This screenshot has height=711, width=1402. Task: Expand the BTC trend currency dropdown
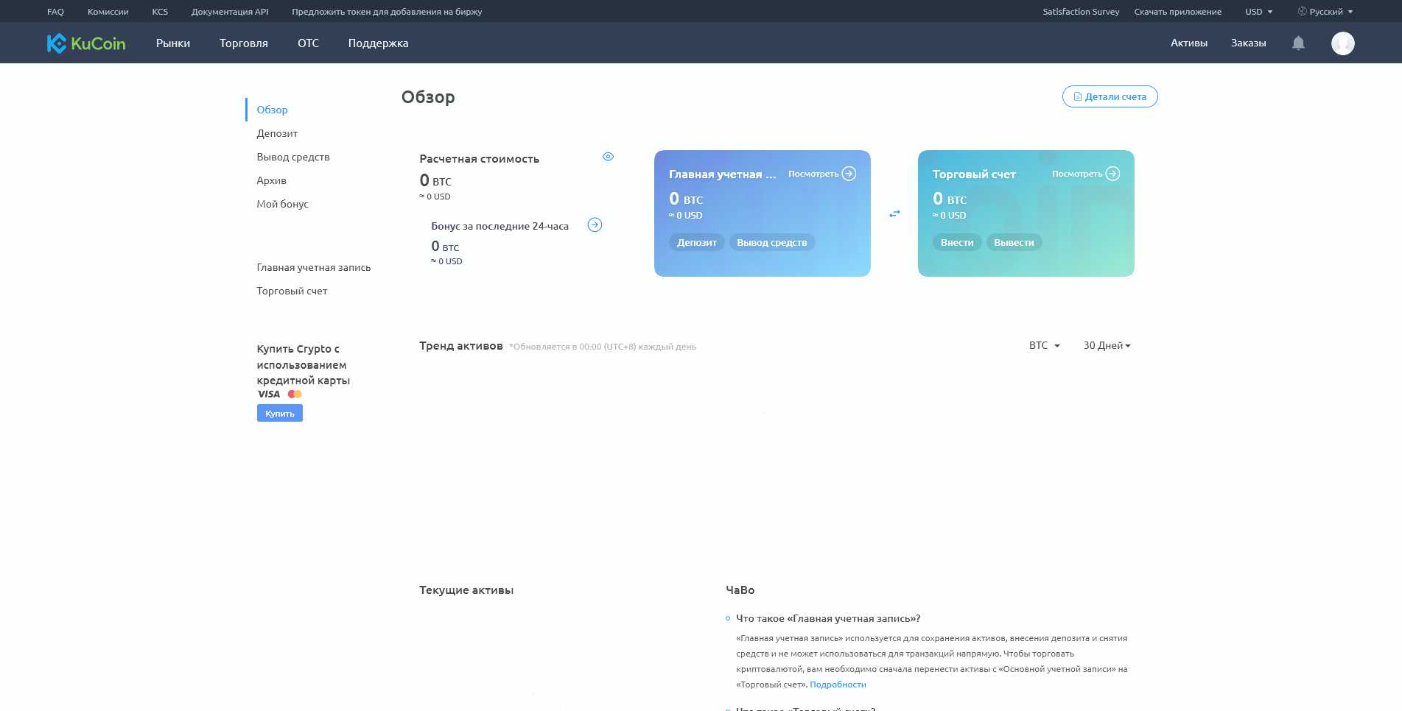click(1044, 345)
